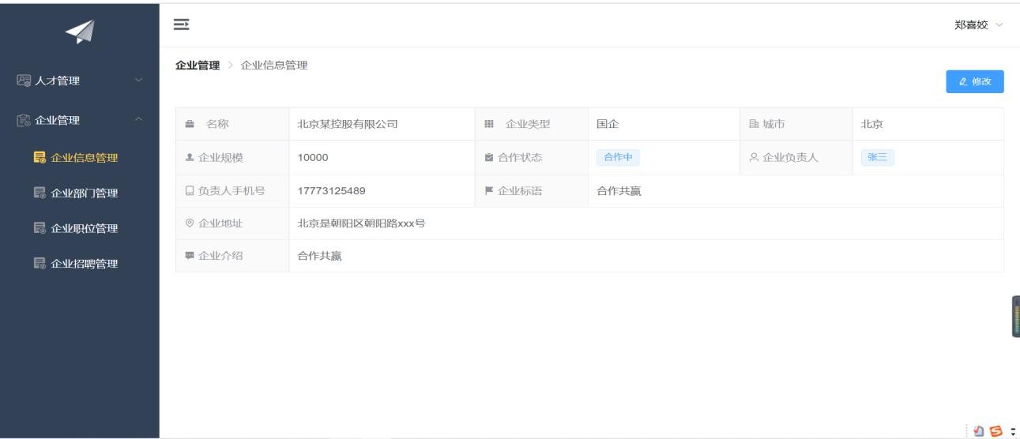Toggle the sidebar collapse hamburger icon

[x=181, y=24]
